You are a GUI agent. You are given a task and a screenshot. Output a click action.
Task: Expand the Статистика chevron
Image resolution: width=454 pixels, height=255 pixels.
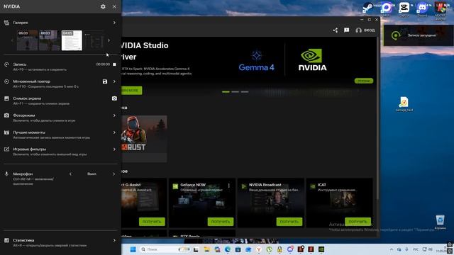pos(114,240)
